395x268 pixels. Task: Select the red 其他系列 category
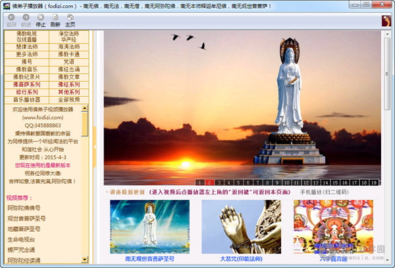68,92
